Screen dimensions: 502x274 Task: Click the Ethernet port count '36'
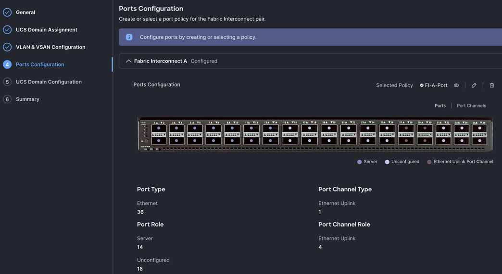tap(140, 212)
